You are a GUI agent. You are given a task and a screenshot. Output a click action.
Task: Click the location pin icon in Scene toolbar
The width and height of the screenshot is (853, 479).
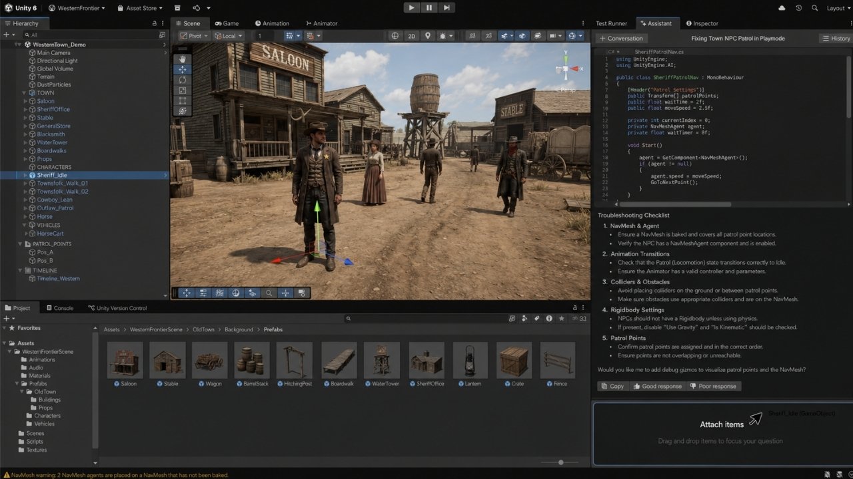tap(428, 36)
